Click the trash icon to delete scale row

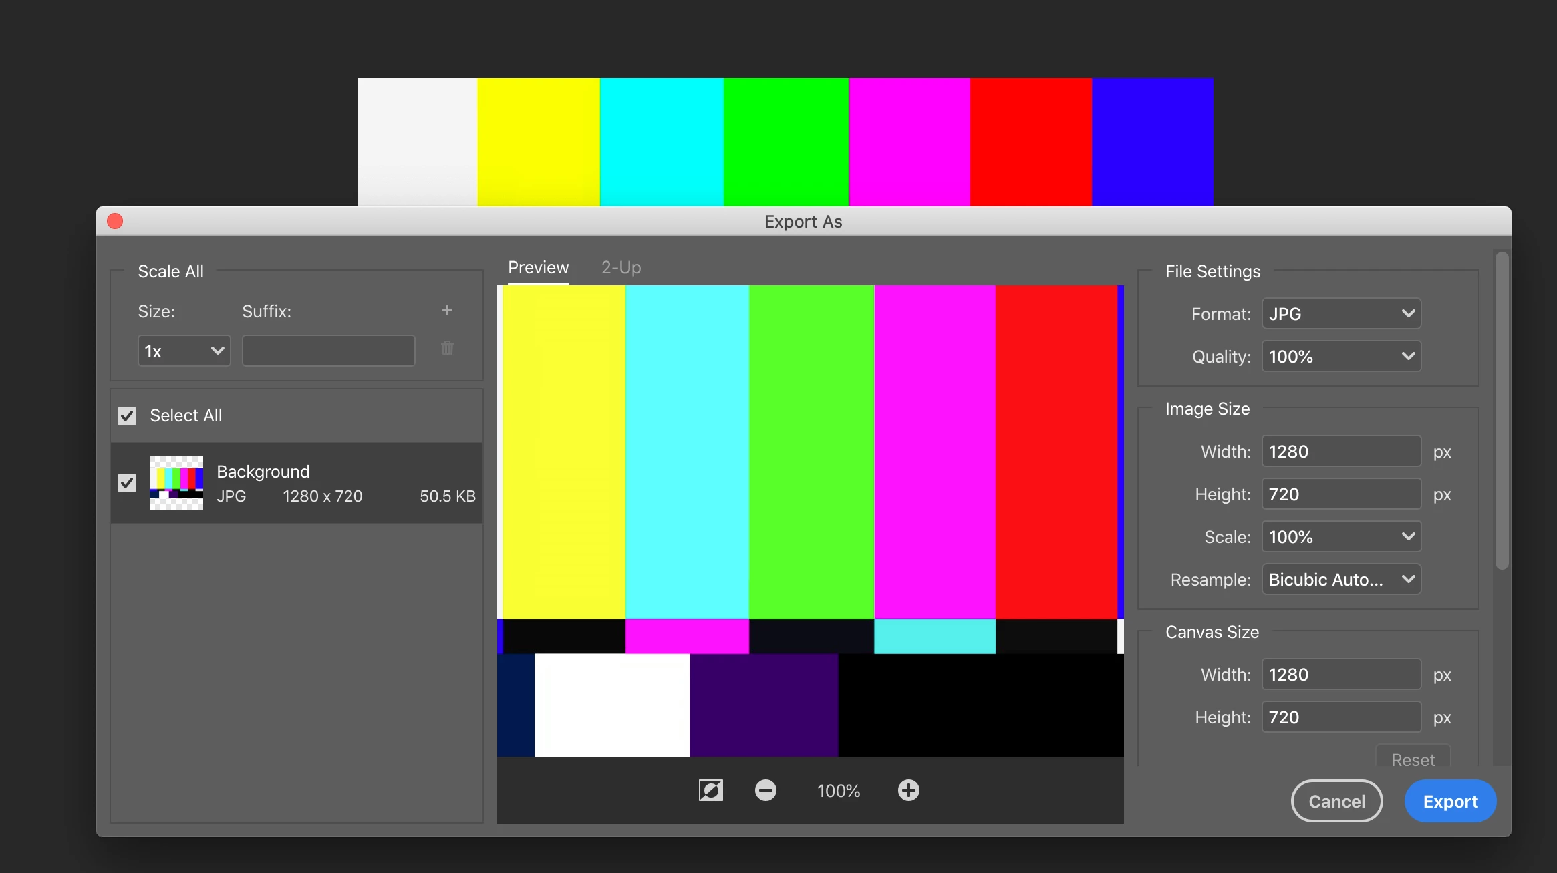[x=447, y=348]
